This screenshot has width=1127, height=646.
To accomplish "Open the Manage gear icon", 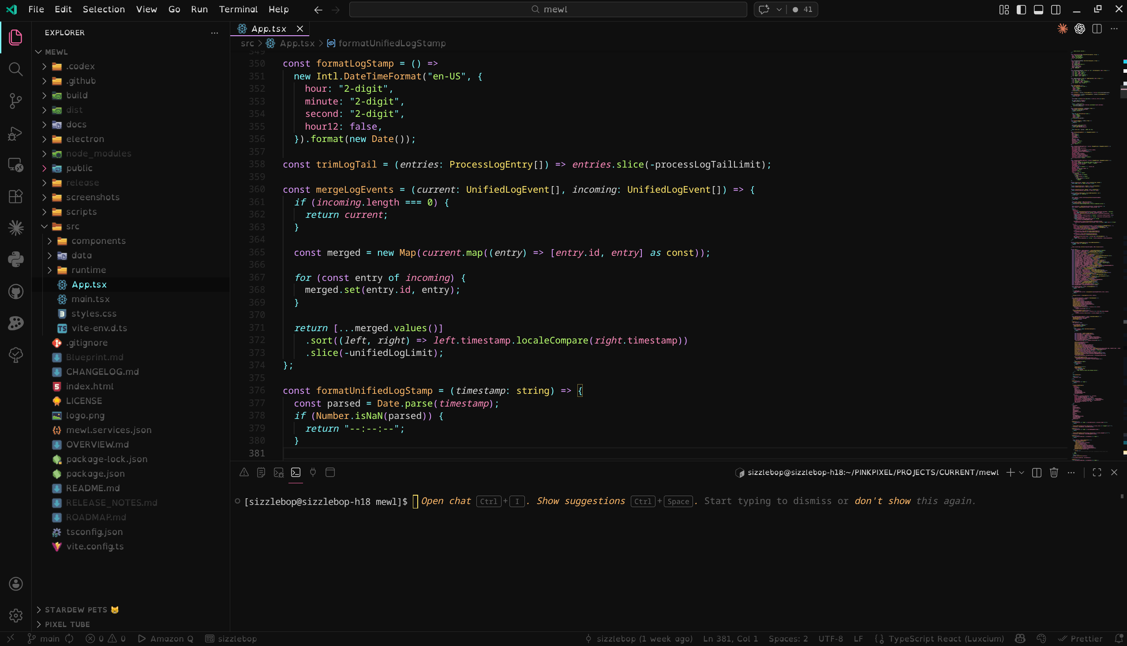I will click(x=15, y=616).
